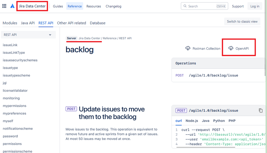Switch to the Database tab

click(x=98, y=23)
